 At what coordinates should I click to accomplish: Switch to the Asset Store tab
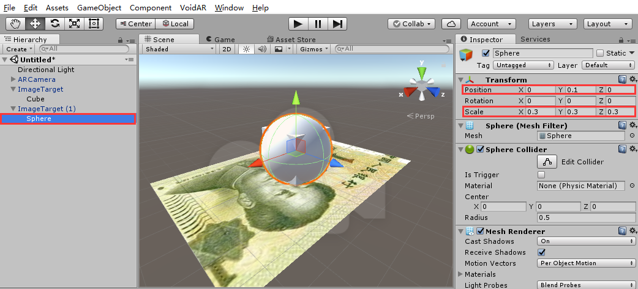click(291, 39)
